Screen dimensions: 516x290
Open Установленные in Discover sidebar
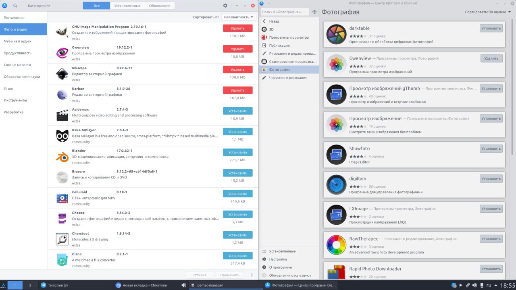click(x=289, y=251)
